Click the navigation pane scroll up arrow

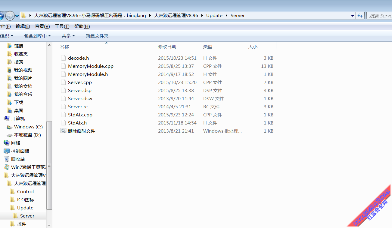click(49, 45)
